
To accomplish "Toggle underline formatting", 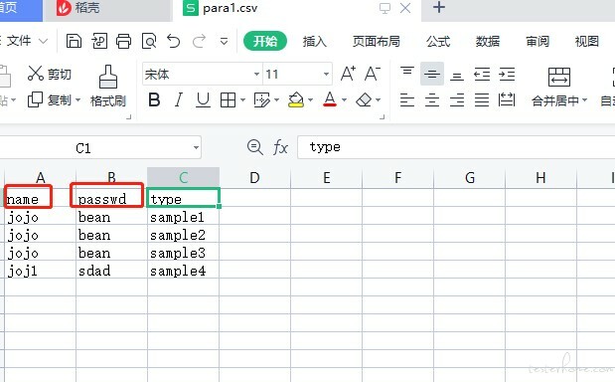I will click(x=203, y=100).
